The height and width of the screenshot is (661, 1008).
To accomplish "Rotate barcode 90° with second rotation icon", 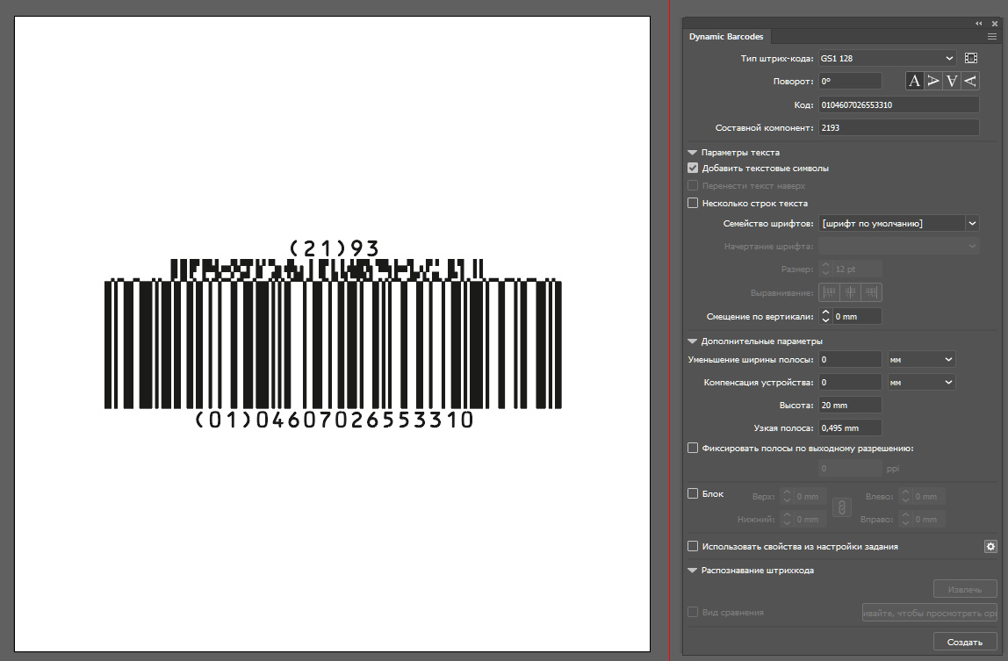I will tap(933, 81).
